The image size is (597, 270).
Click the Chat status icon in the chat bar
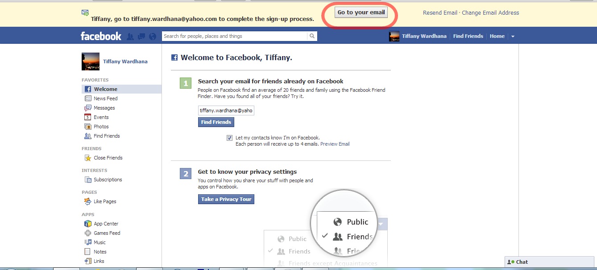pyautogui.click(x=511, y=262)
